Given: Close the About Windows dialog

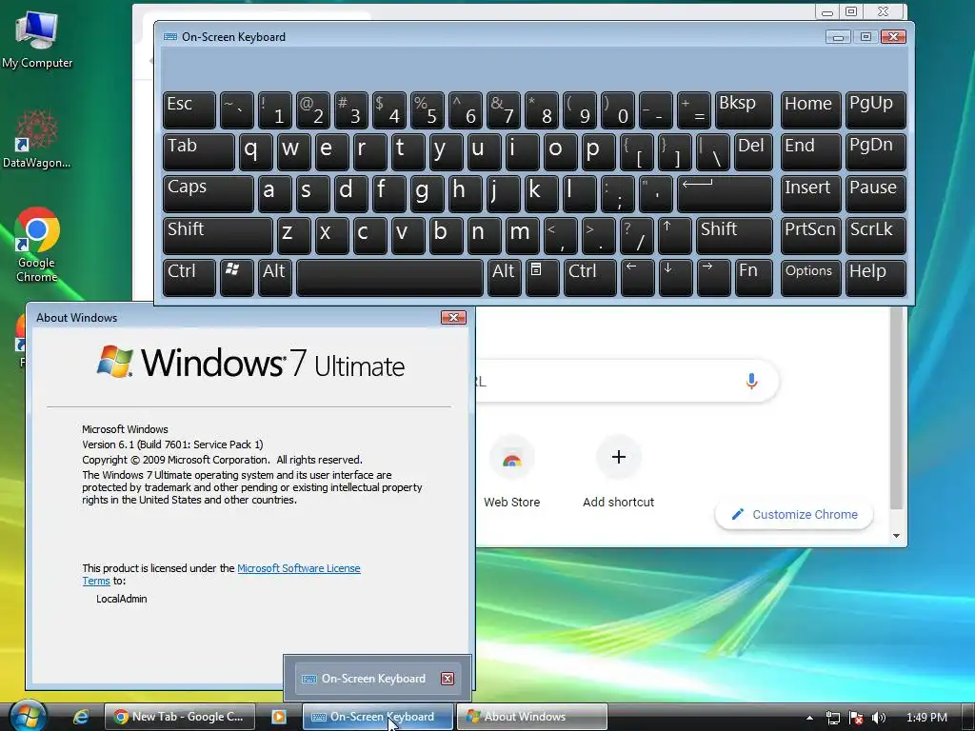Looking at the screenshot, I should point(453,318).
